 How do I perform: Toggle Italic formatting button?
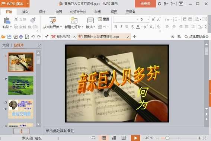coord(121,27)
